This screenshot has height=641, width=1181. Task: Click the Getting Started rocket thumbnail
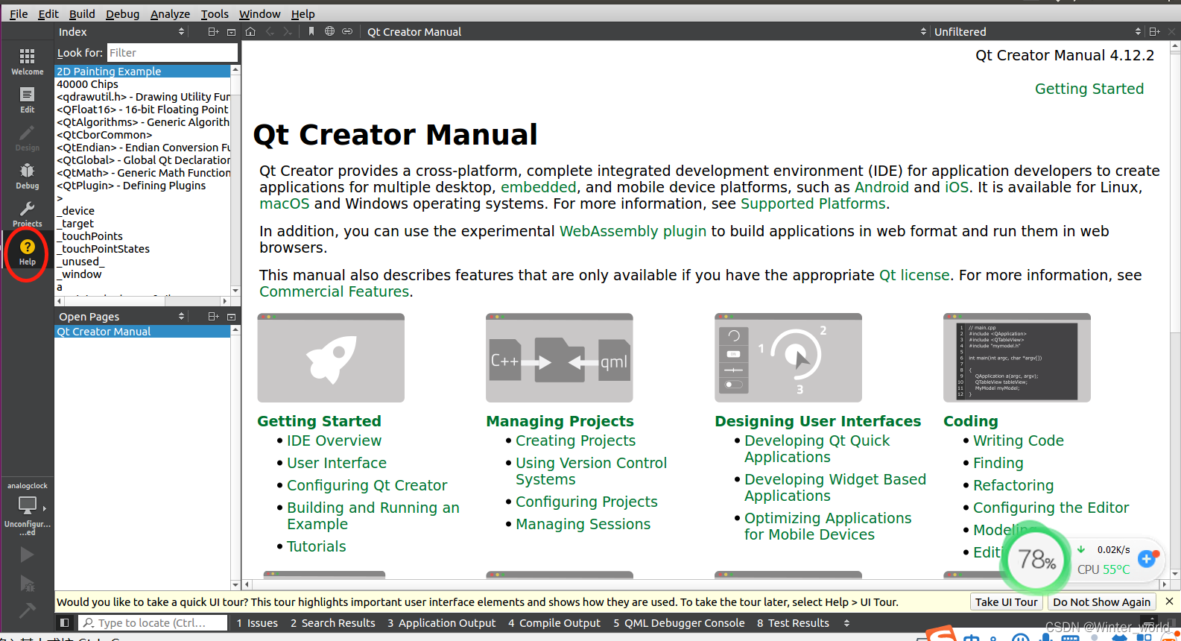pos(331,358)
